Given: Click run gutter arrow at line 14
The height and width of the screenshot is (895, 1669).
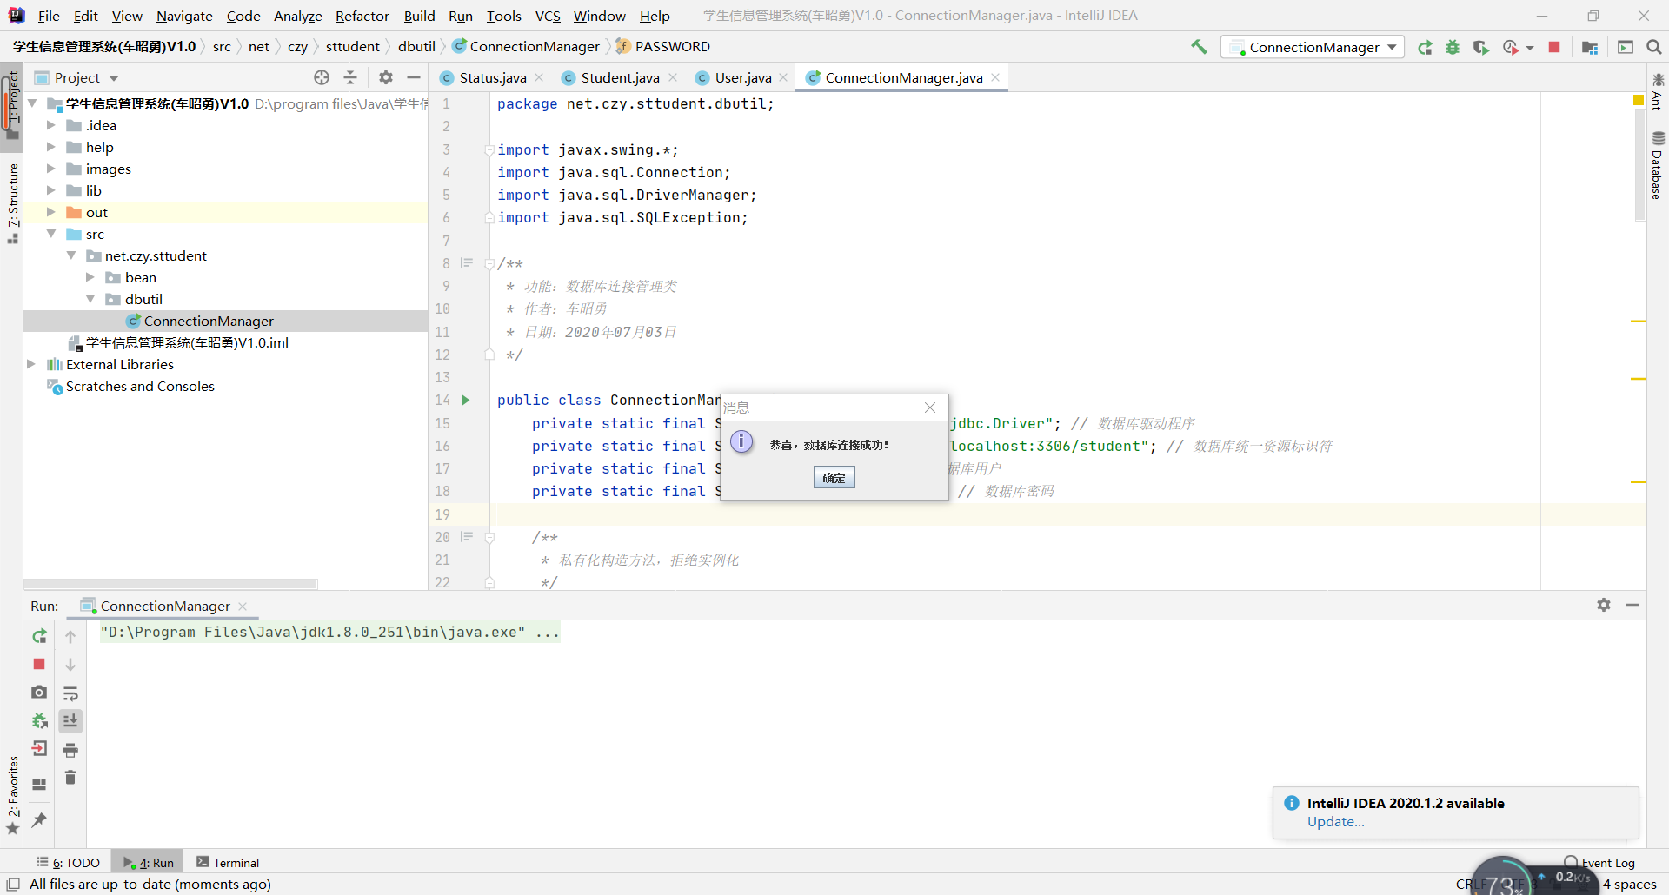Looking at the screenshot, I should (x=466, y=400).
